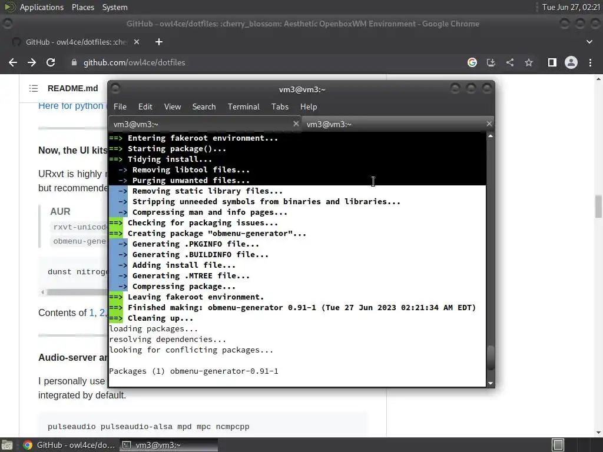Screen dimensions: 603x452
Task: Open link 1 in Contents of
Action: point(91,313)
